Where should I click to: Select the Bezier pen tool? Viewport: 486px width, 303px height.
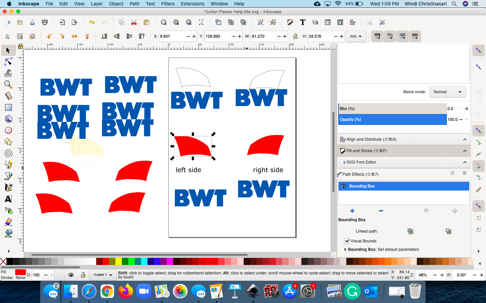click(8, 176)
